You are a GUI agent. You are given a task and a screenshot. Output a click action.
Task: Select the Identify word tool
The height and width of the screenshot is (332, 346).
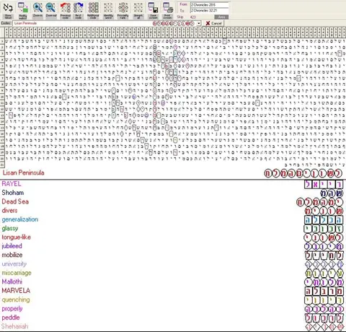108,10
